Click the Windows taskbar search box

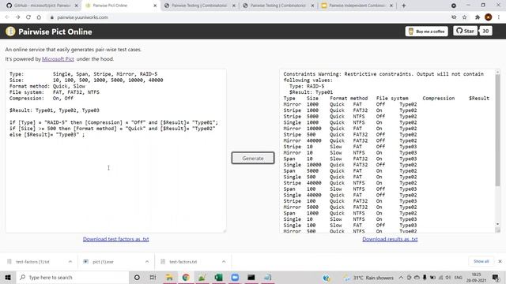(x=73, y=277)
